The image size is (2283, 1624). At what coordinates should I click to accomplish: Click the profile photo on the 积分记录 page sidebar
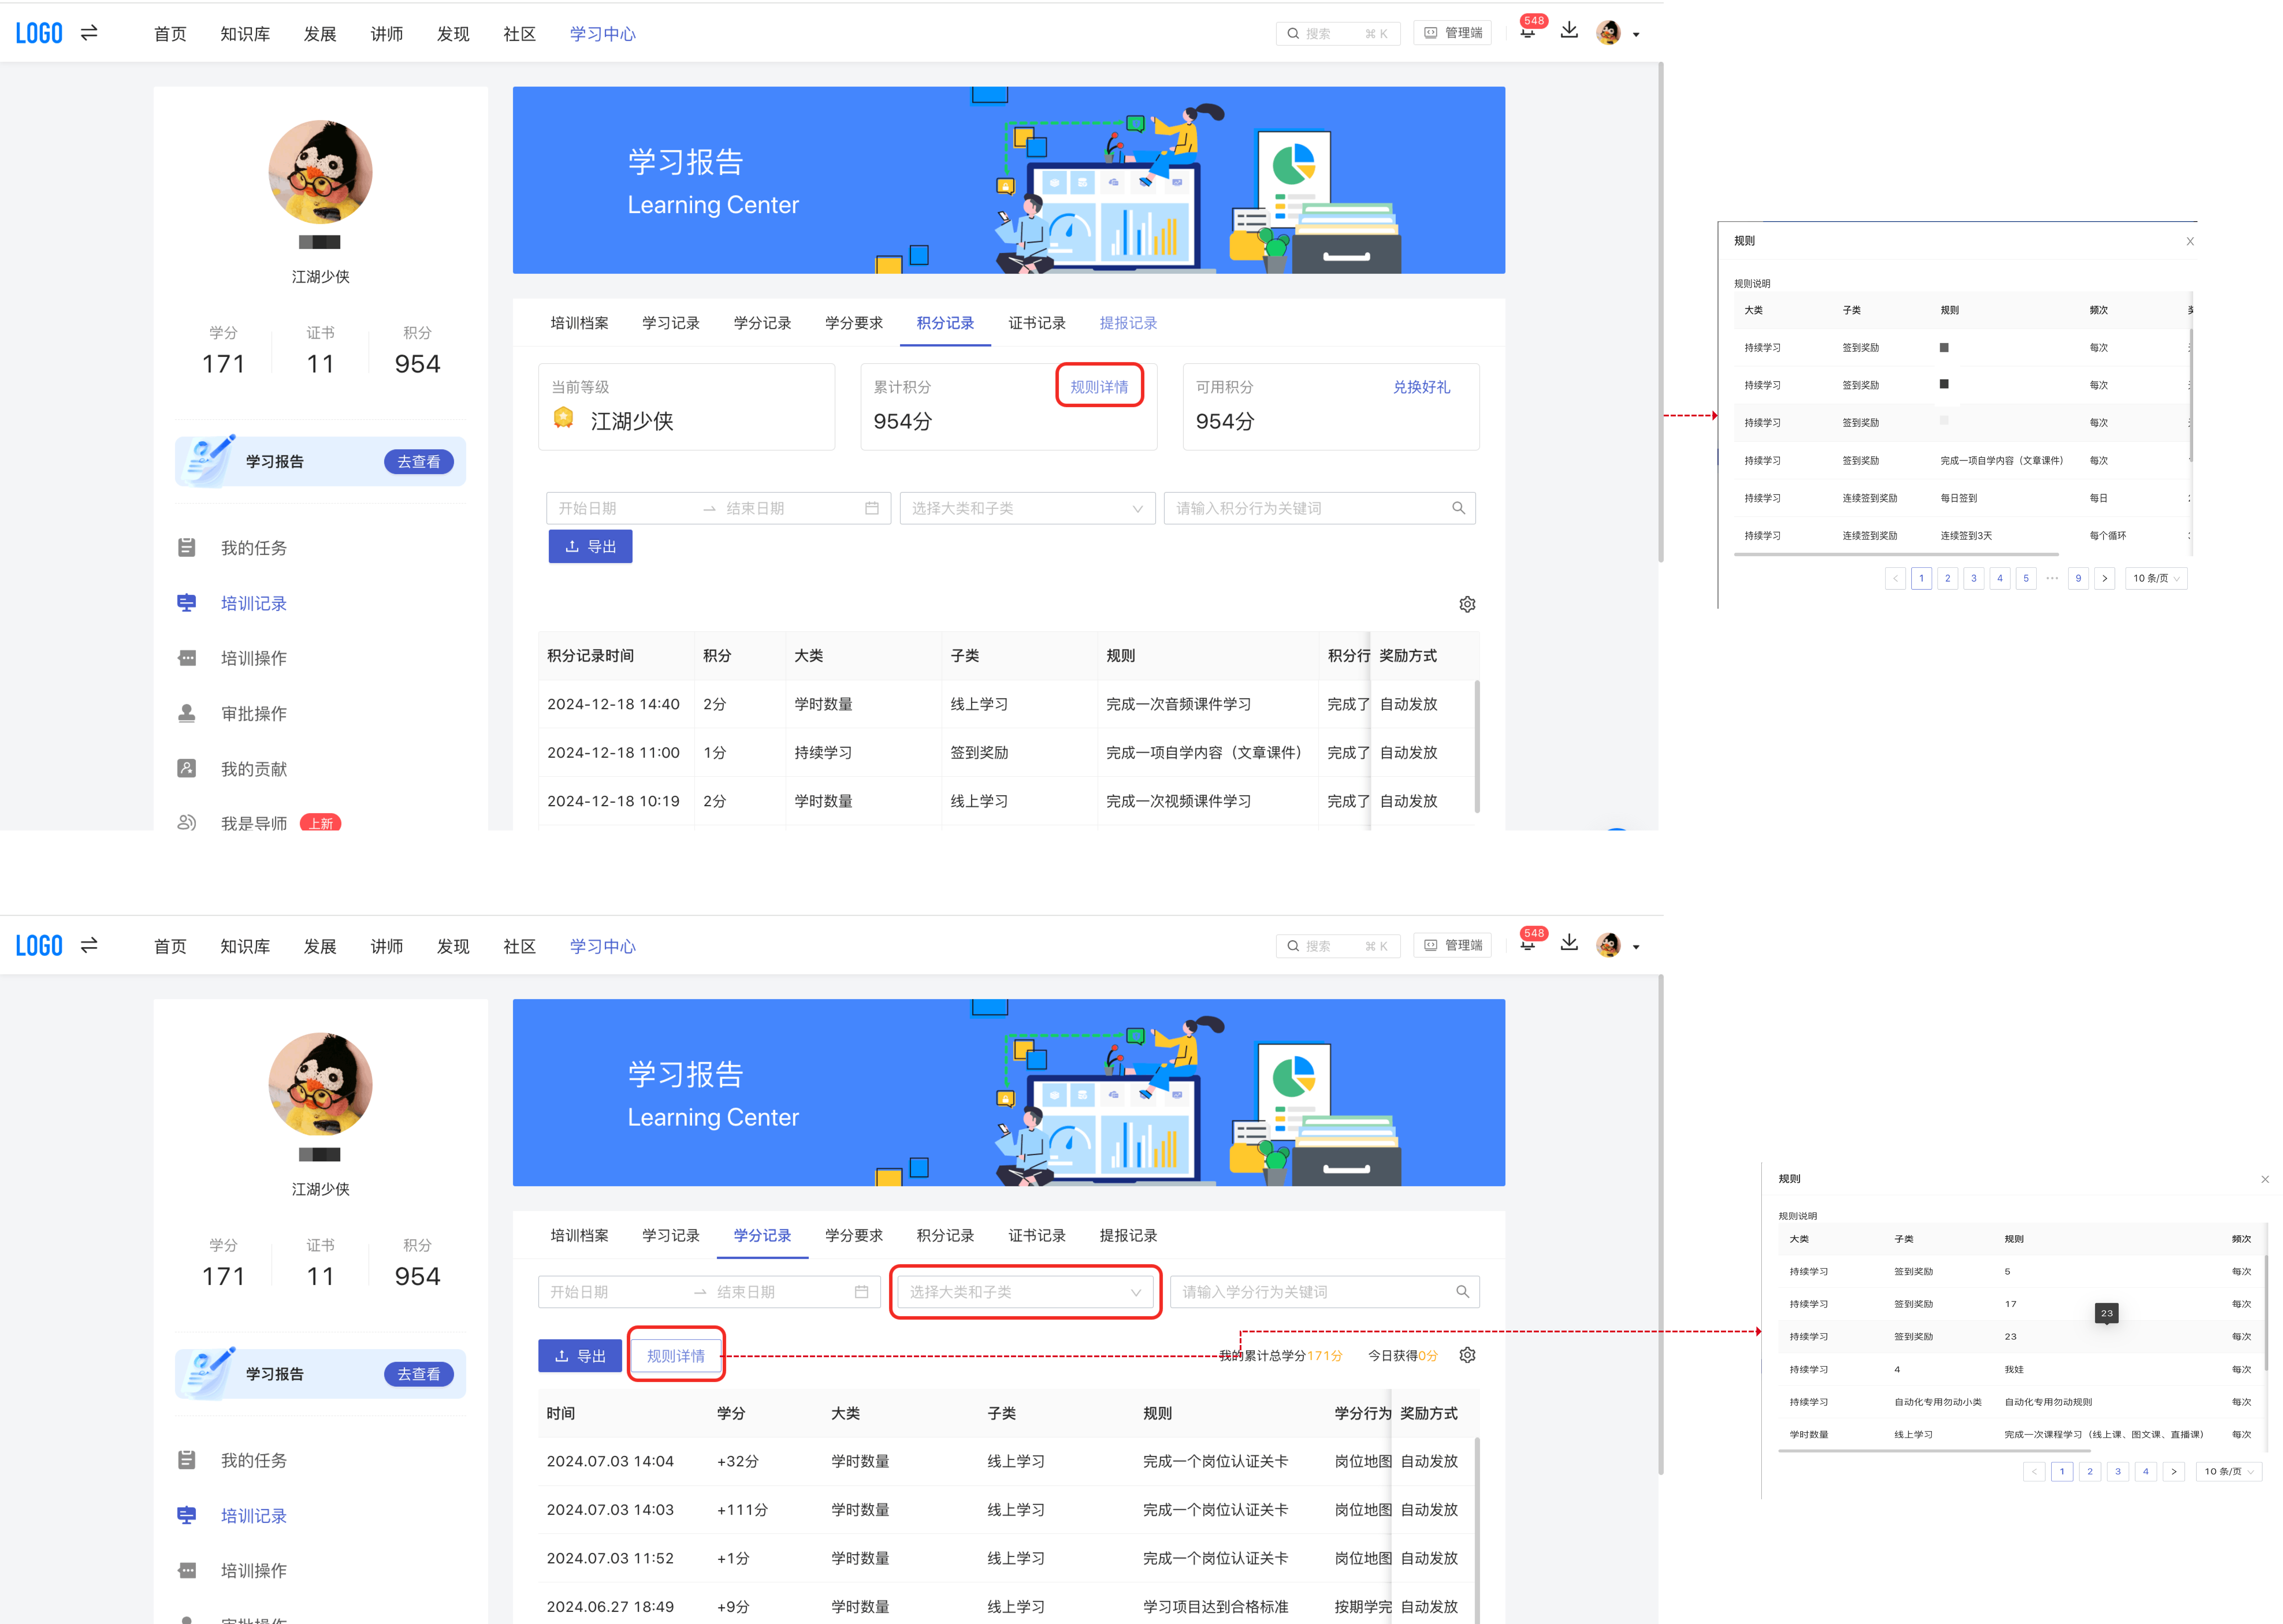320,172
